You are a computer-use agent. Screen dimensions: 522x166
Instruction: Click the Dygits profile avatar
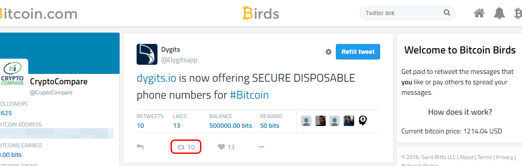tap(147, 54)
